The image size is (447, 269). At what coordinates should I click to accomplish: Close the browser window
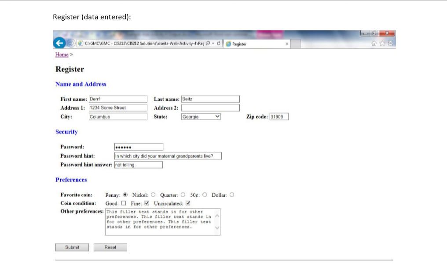(x=387, y=33)
